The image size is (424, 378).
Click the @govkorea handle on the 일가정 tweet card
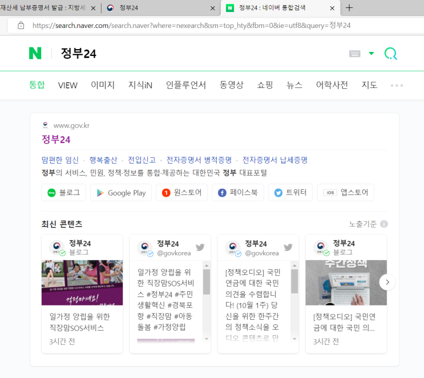174,253
